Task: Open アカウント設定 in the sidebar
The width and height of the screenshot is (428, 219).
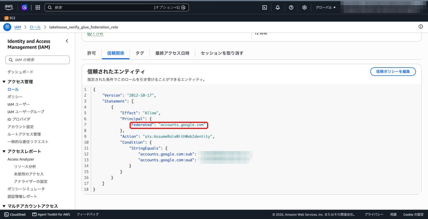Action: point(21,127)
